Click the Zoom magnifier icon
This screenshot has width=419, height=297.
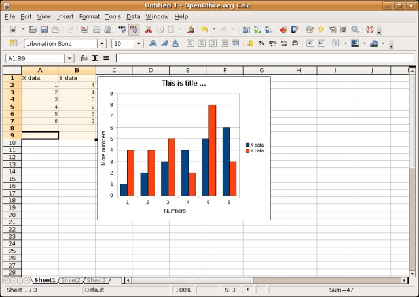pos(355,29)
